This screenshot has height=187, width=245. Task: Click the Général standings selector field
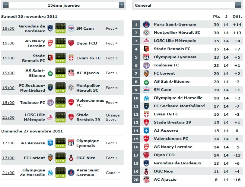[x=188, y=6]
